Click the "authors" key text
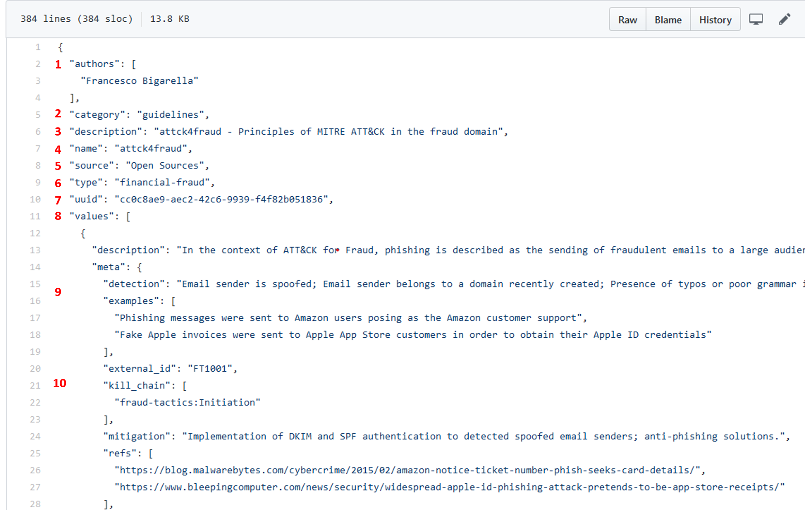Viewport: 805px width, 510px height. [x=94, y=64]
